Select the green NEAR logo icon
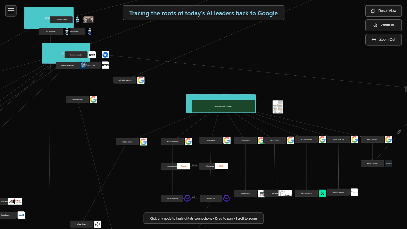 322,193
